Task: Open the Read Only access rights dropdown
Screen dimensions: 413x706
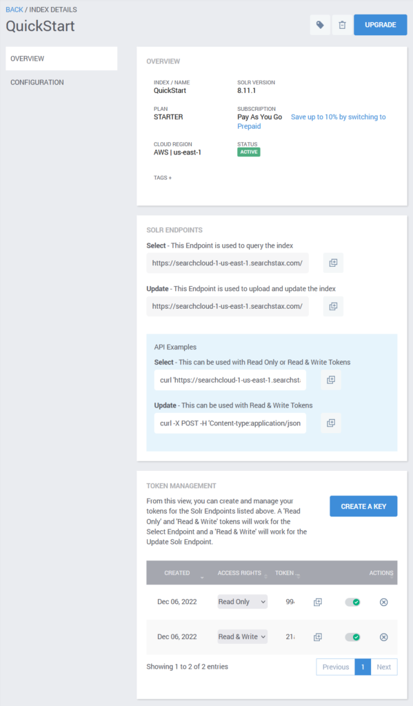Action: [242, 601]
